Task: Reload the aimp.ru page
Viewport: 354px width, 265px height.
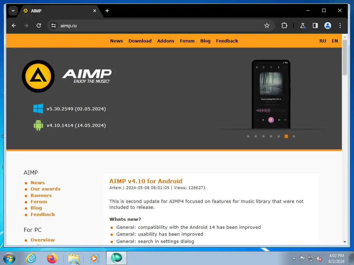Action: 39,26
